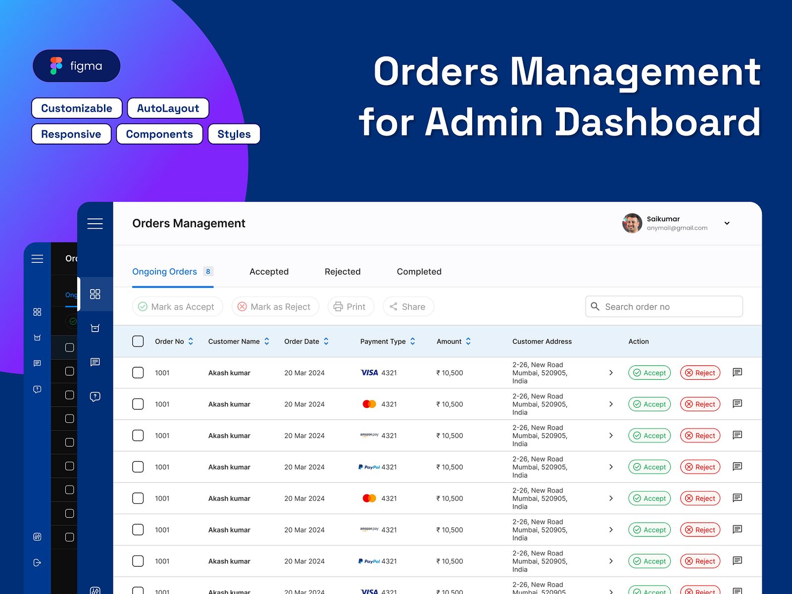Select all orders using the header checkbox
Image resolution: width=792 pixels, height=594 pixels.
pos(138,341)
